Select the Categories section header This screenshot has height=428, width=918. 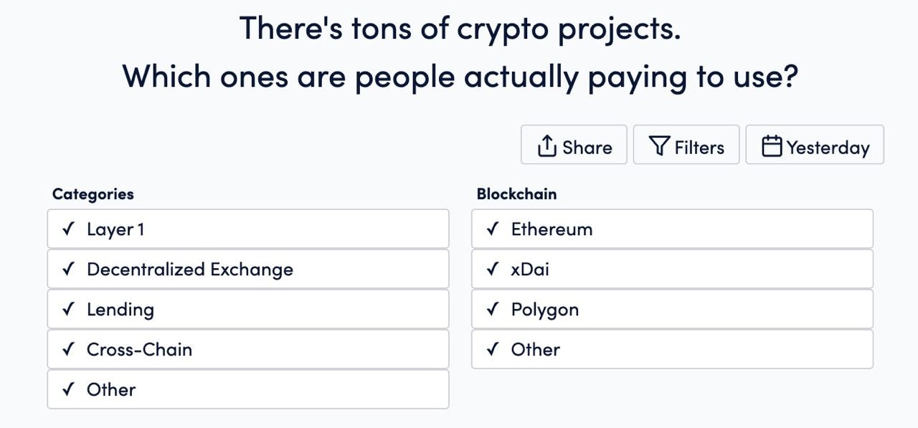pyautogui.click(x=93, y=194)
